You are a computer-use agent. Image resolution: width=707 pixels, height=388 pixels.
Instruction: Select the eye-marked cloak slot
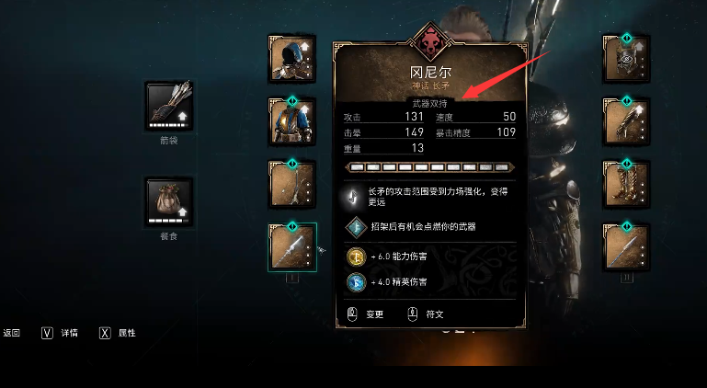[626, 59]
